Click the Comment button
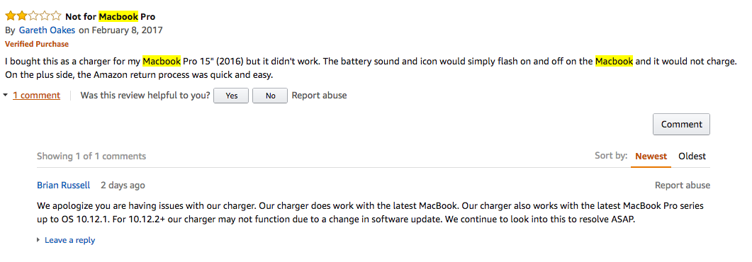Image resolution: width=752 pixels, height=262 pixels. coord(681,125)
